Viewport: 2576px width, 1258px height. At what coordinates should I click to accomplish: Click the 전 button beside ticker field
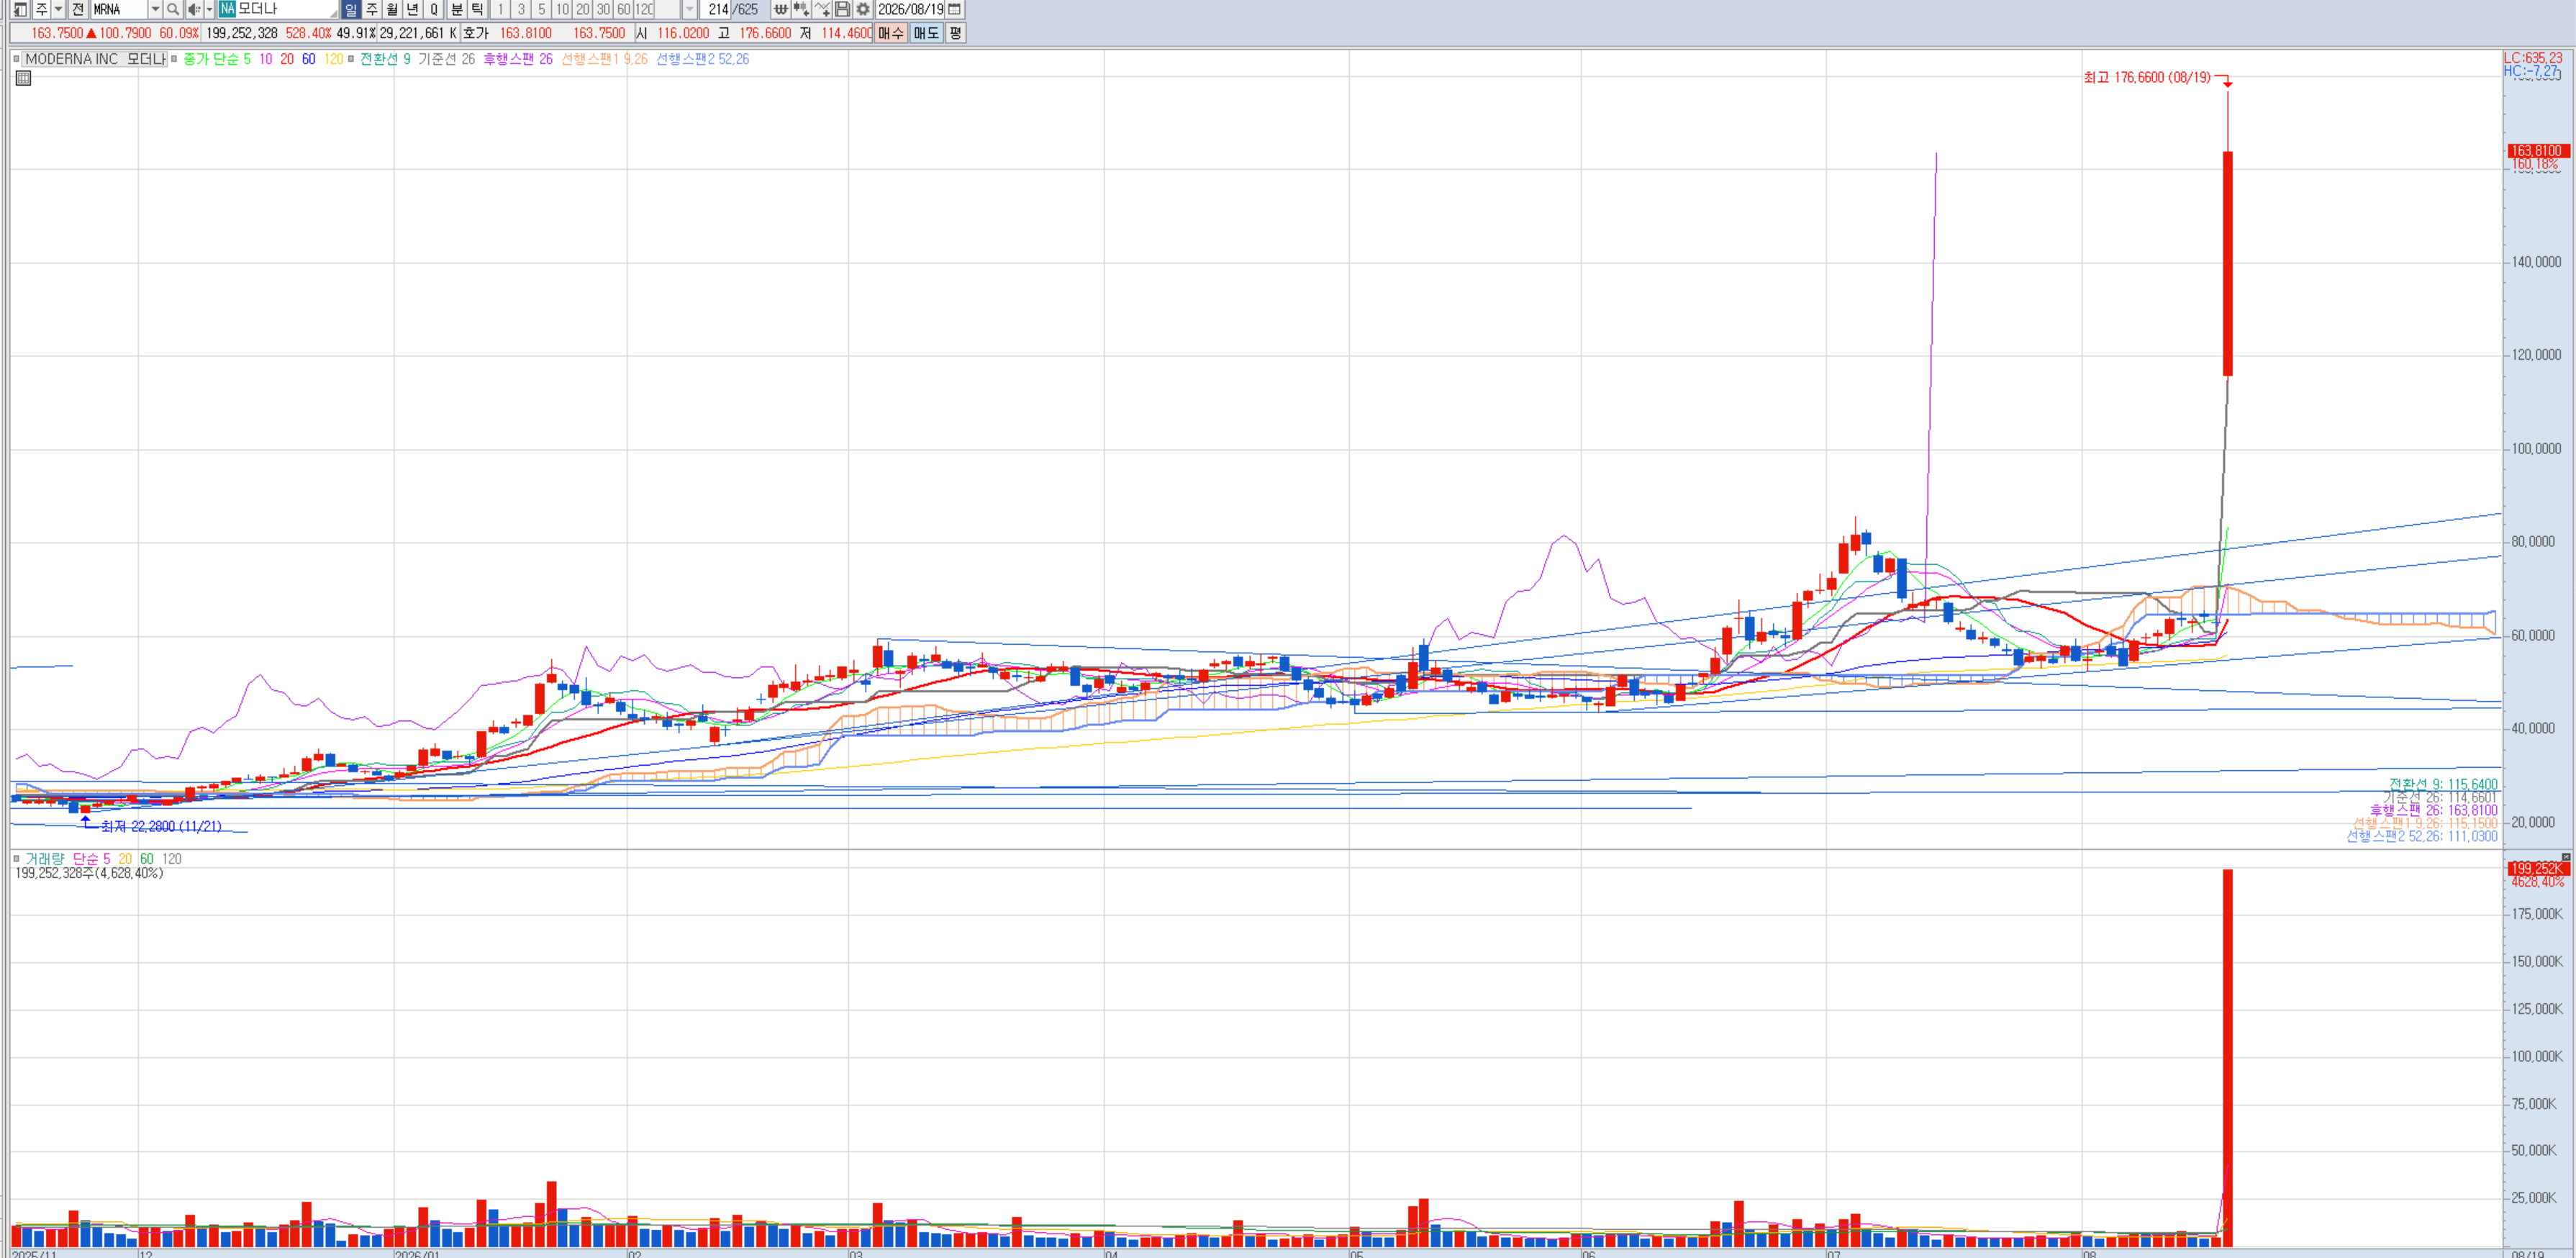coord(78,9)
